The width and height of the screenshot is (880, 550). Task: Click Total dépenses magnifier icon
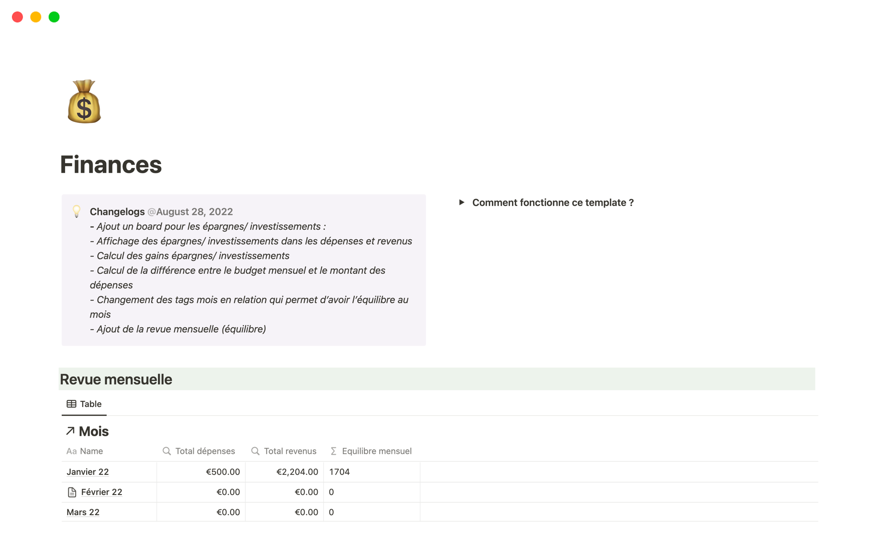(167, 451)
